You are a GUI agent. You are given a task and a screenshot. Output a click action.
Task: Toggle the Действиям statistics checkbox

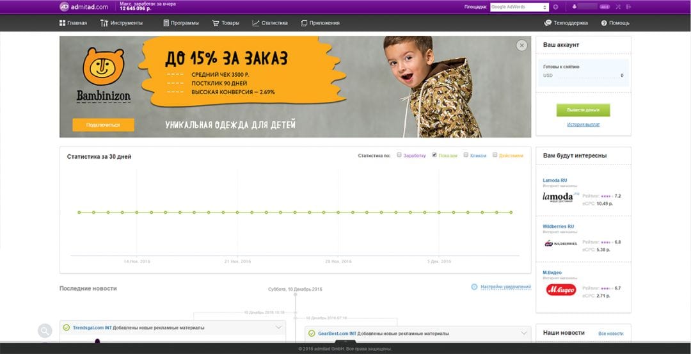point(495,155)
